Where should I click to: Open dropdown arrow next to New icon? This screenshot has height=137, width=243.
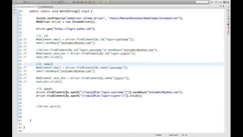pyautogui.click(x=16, y=2)
